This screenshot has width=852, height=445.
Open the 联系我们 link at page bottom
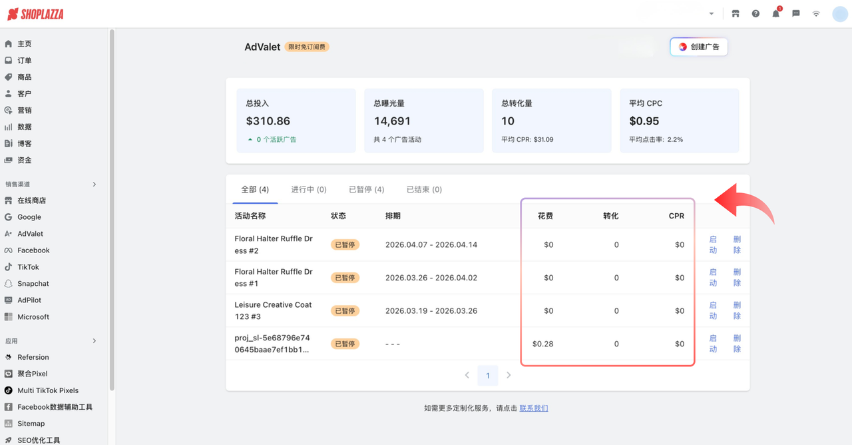(x=533, y=408)
